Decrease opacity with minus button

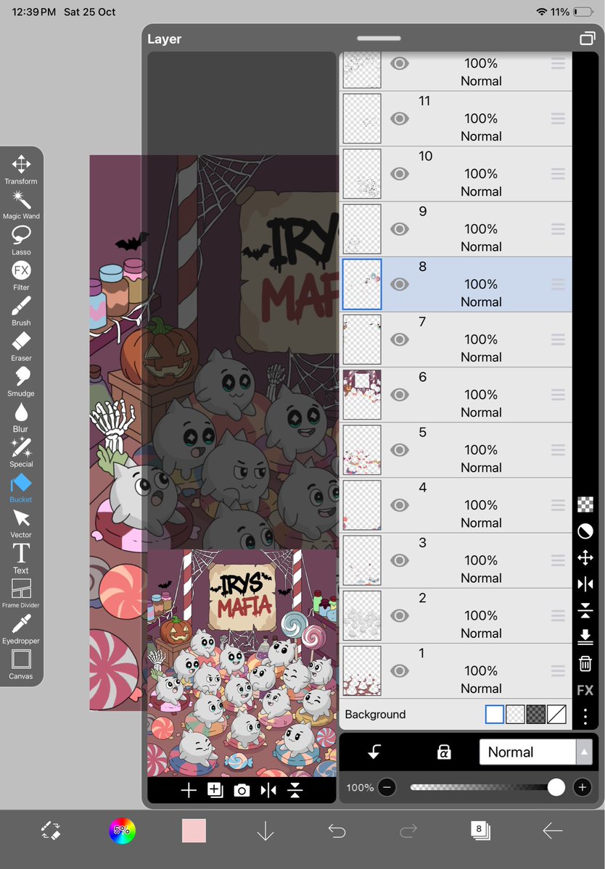[x=387, y=787]
